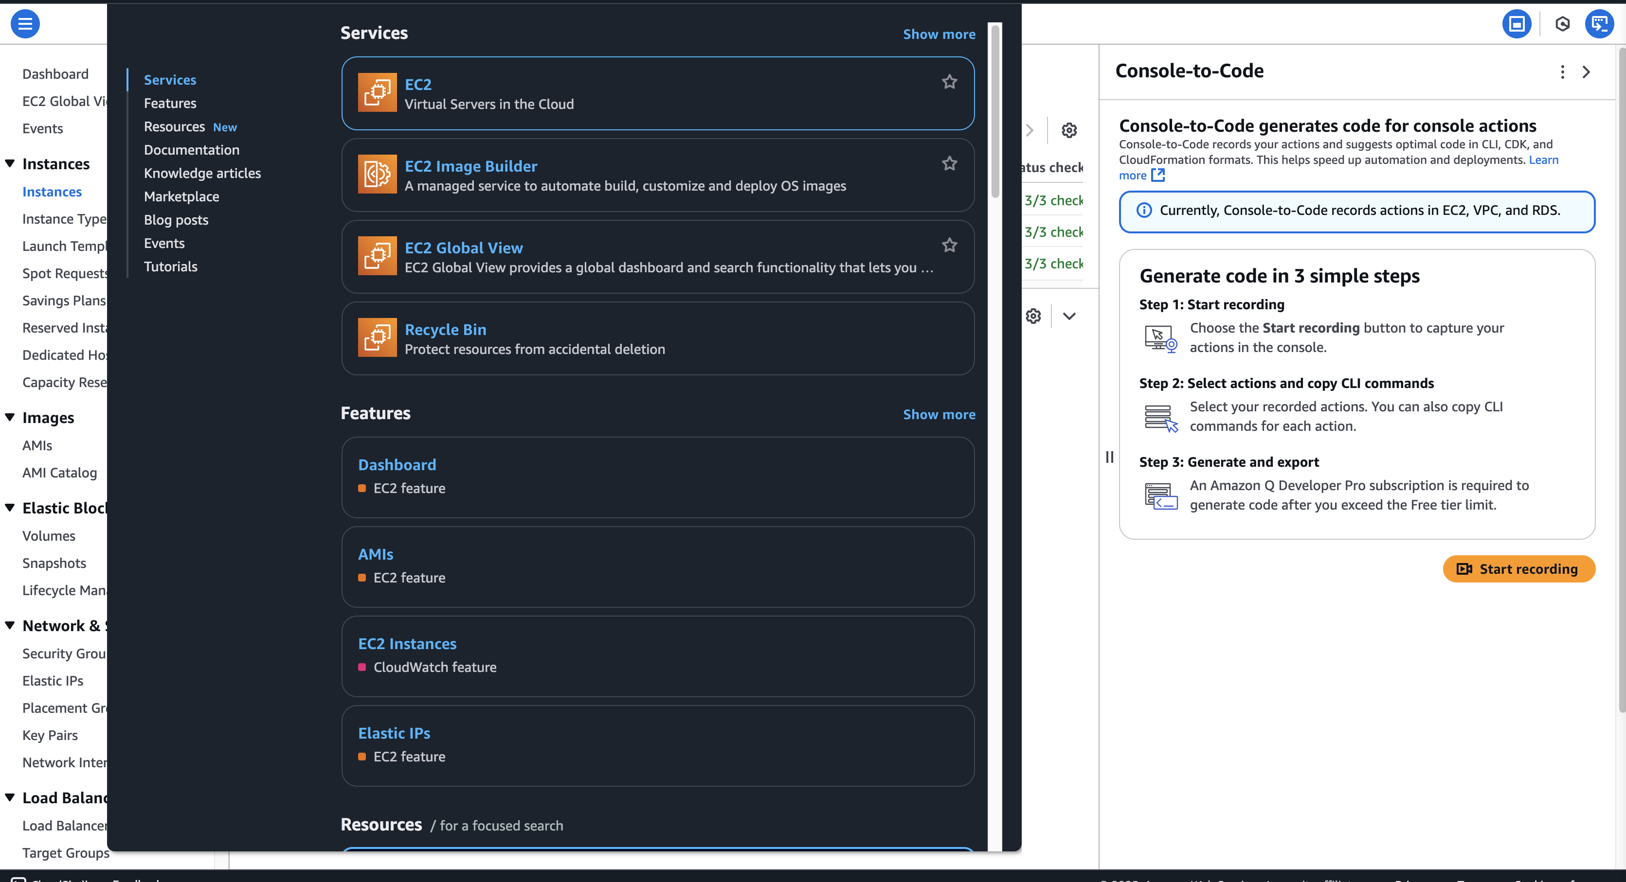Image resolution: width=1626 pixels, height=882 pixels.
Task: Open Snapshots in sidebar
Action: [x=54, y=563]
